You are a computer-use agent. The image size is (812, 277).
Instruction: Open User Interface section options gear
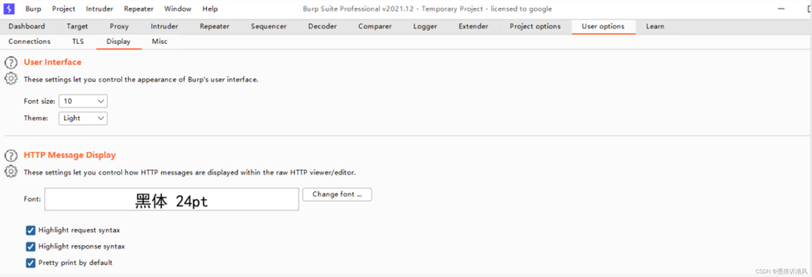11,79
